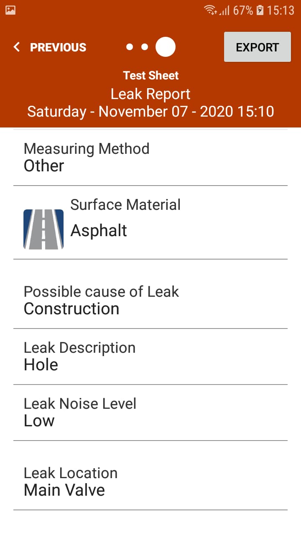Tap the battery charging icon
Image resolution: width=301 pixels, height=535 pixels.
[x=260, y=10]
